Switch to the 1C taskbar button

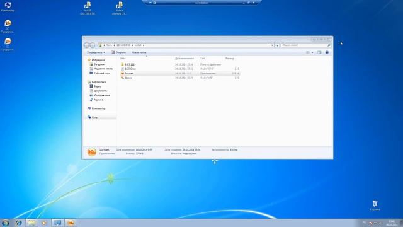(71, 223)
